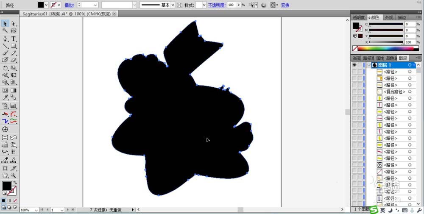Open opacity value arrow next to 100

click(x=238, y=5)
